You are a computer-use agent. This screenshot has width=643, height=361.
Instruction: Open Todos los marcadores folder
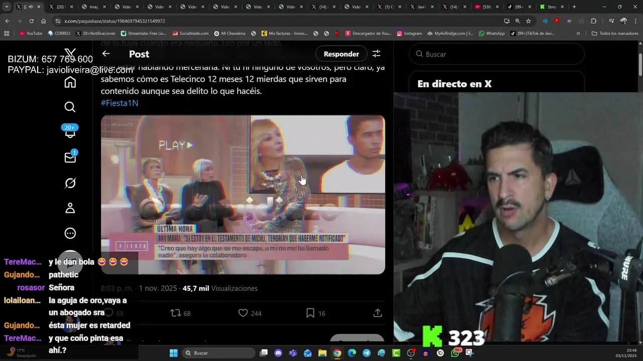[x=615, y=34]
